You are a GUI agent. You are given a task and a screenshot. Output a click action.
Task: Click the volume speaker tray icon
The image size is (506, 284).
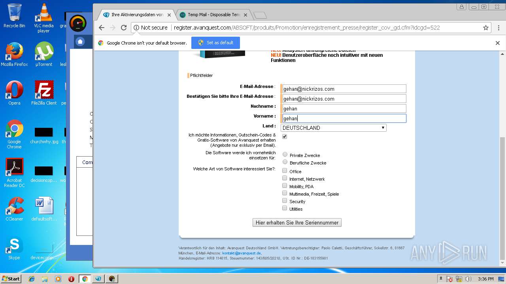point(468,279)
